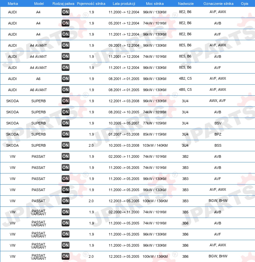Click the ON badge in Audi A6 Avant row

(x=65, y=90)
